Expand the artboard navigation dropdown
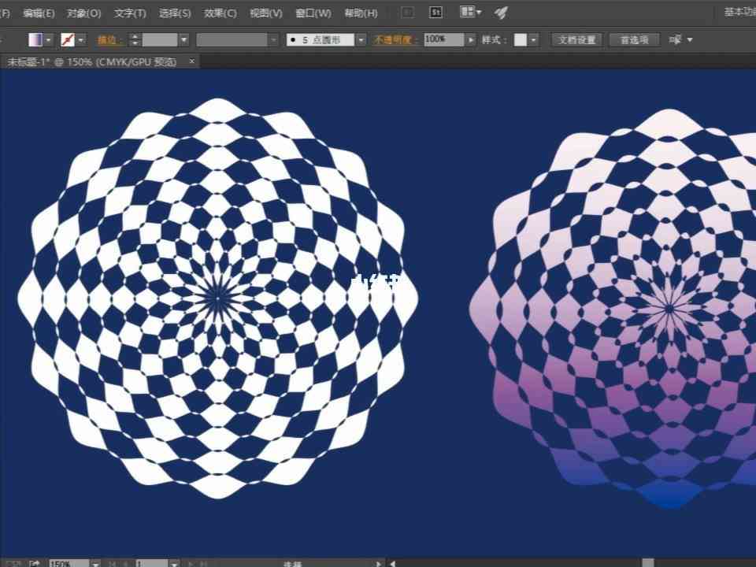756x567 pixels. 175,563
